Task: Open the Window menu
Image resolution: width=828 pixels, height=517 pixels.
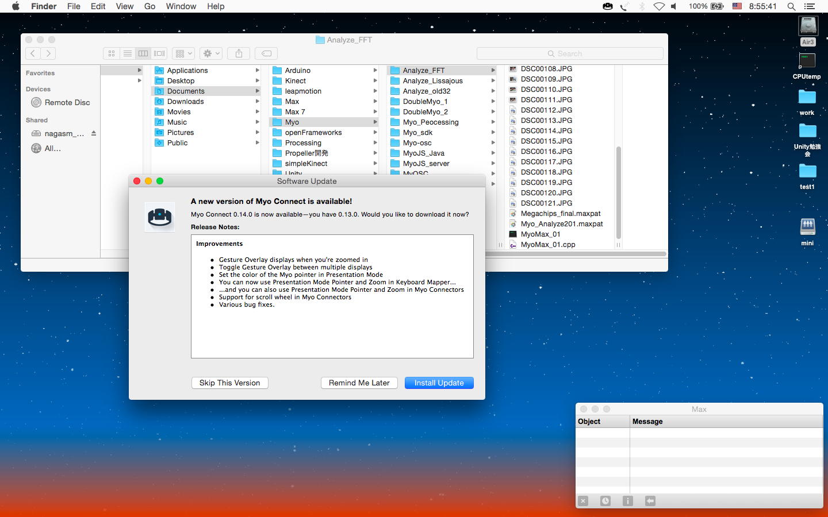Action: pyautogui.click(x=181, y=6)
